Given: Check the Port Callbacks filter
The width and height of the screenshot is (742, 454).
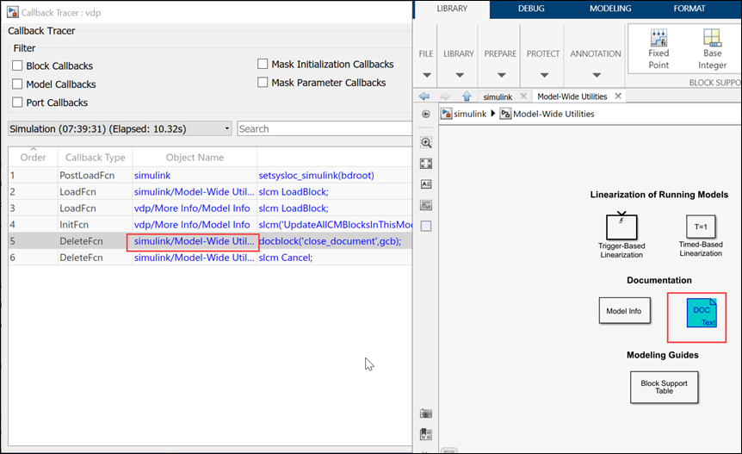Looking at the screenshot, I should tap(17, 103).
